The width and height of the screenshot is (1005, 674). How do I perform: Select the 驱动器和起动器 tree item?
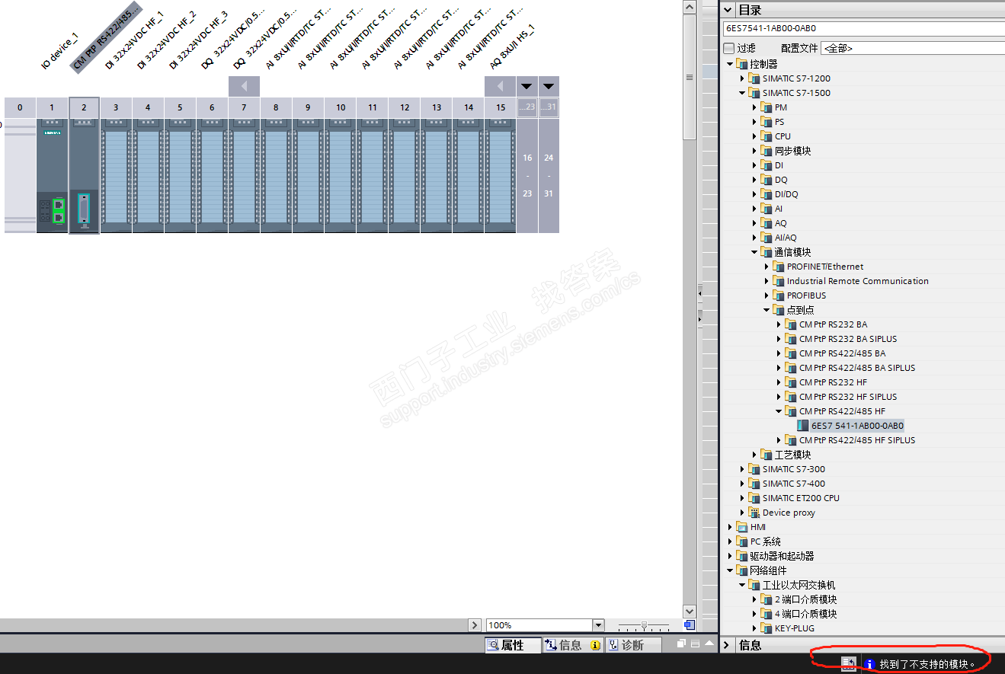click(783, 556)
